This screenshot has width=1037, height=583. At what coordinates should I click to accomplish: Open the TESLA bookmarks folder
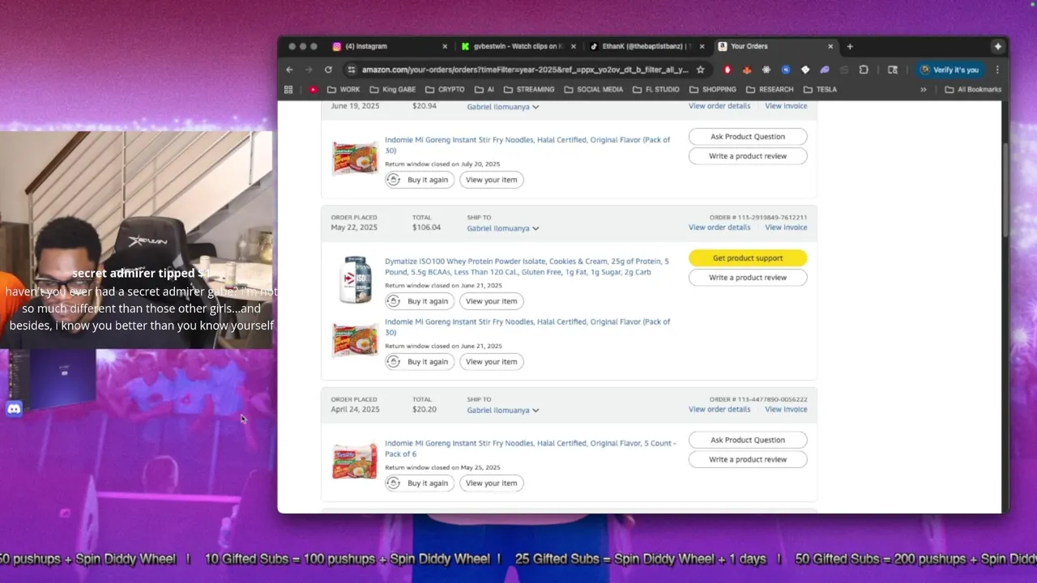(819, 90)
